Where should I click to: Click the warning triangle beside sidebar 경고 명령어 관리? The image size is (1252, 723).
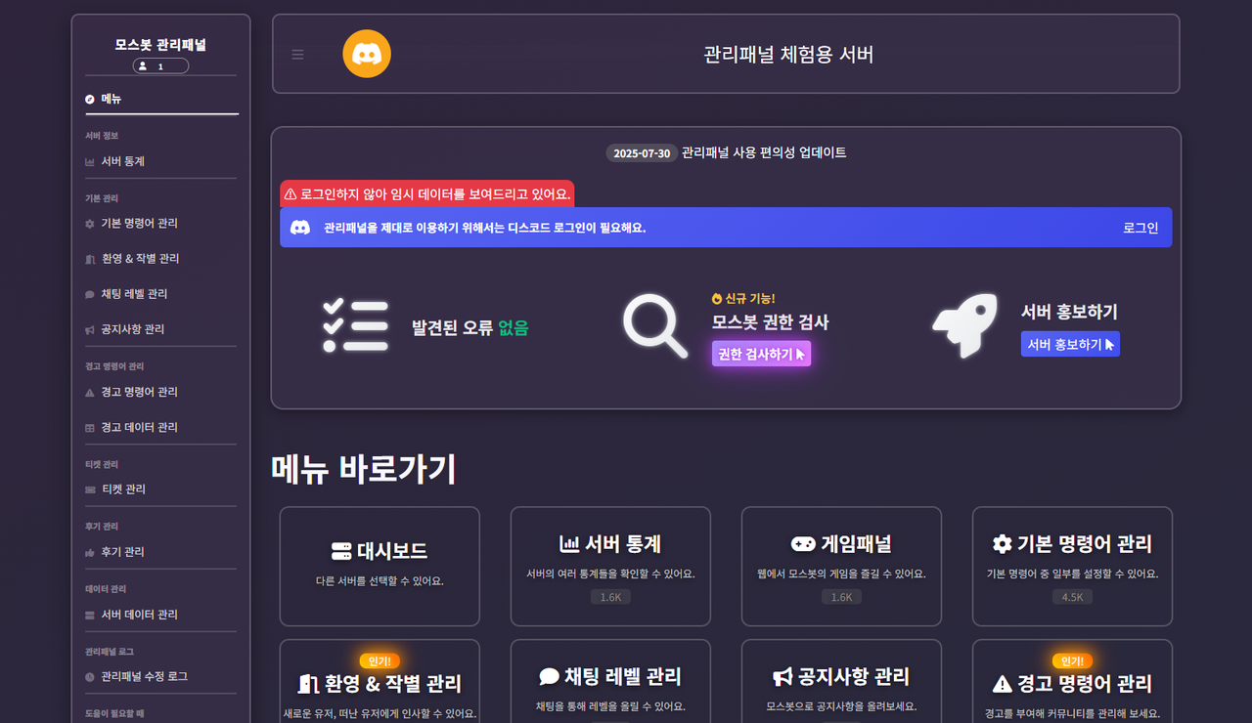(x=90, y=393)
